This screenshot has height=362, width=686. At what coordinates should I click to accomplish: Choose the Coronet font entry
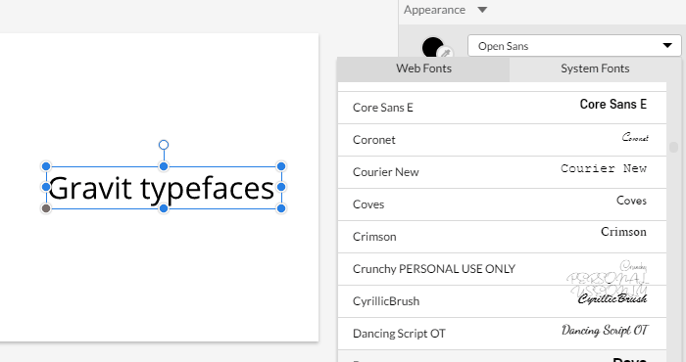point(502,140)
